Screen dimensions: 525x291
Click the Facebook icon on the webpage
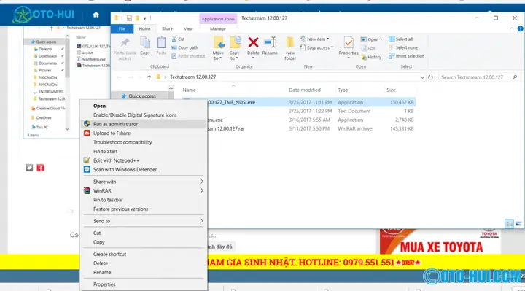(40, 168)
